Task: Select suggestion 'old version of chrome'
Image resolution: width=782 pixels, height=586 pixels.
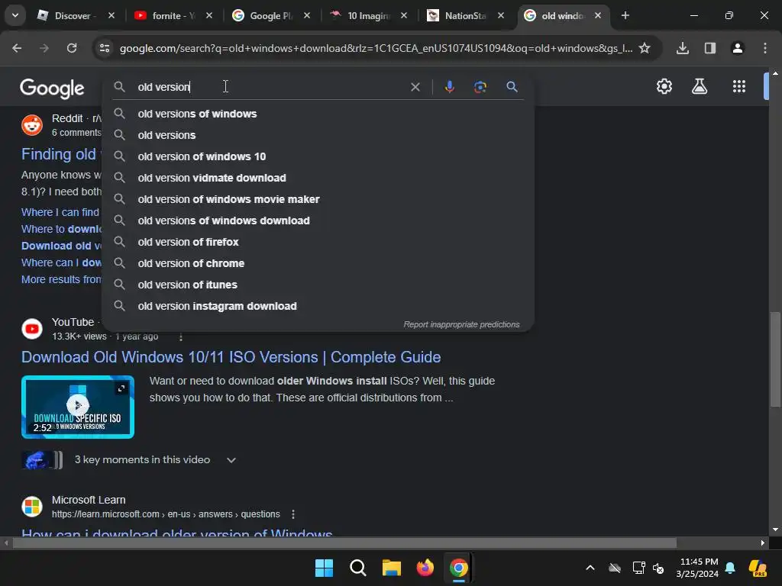Action: [x=318, y=263]
